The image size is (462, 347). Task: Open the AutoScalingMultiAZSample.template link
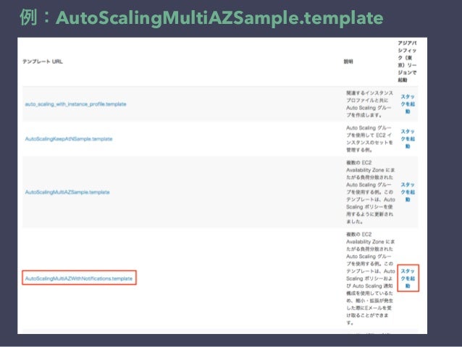point(67,192)
